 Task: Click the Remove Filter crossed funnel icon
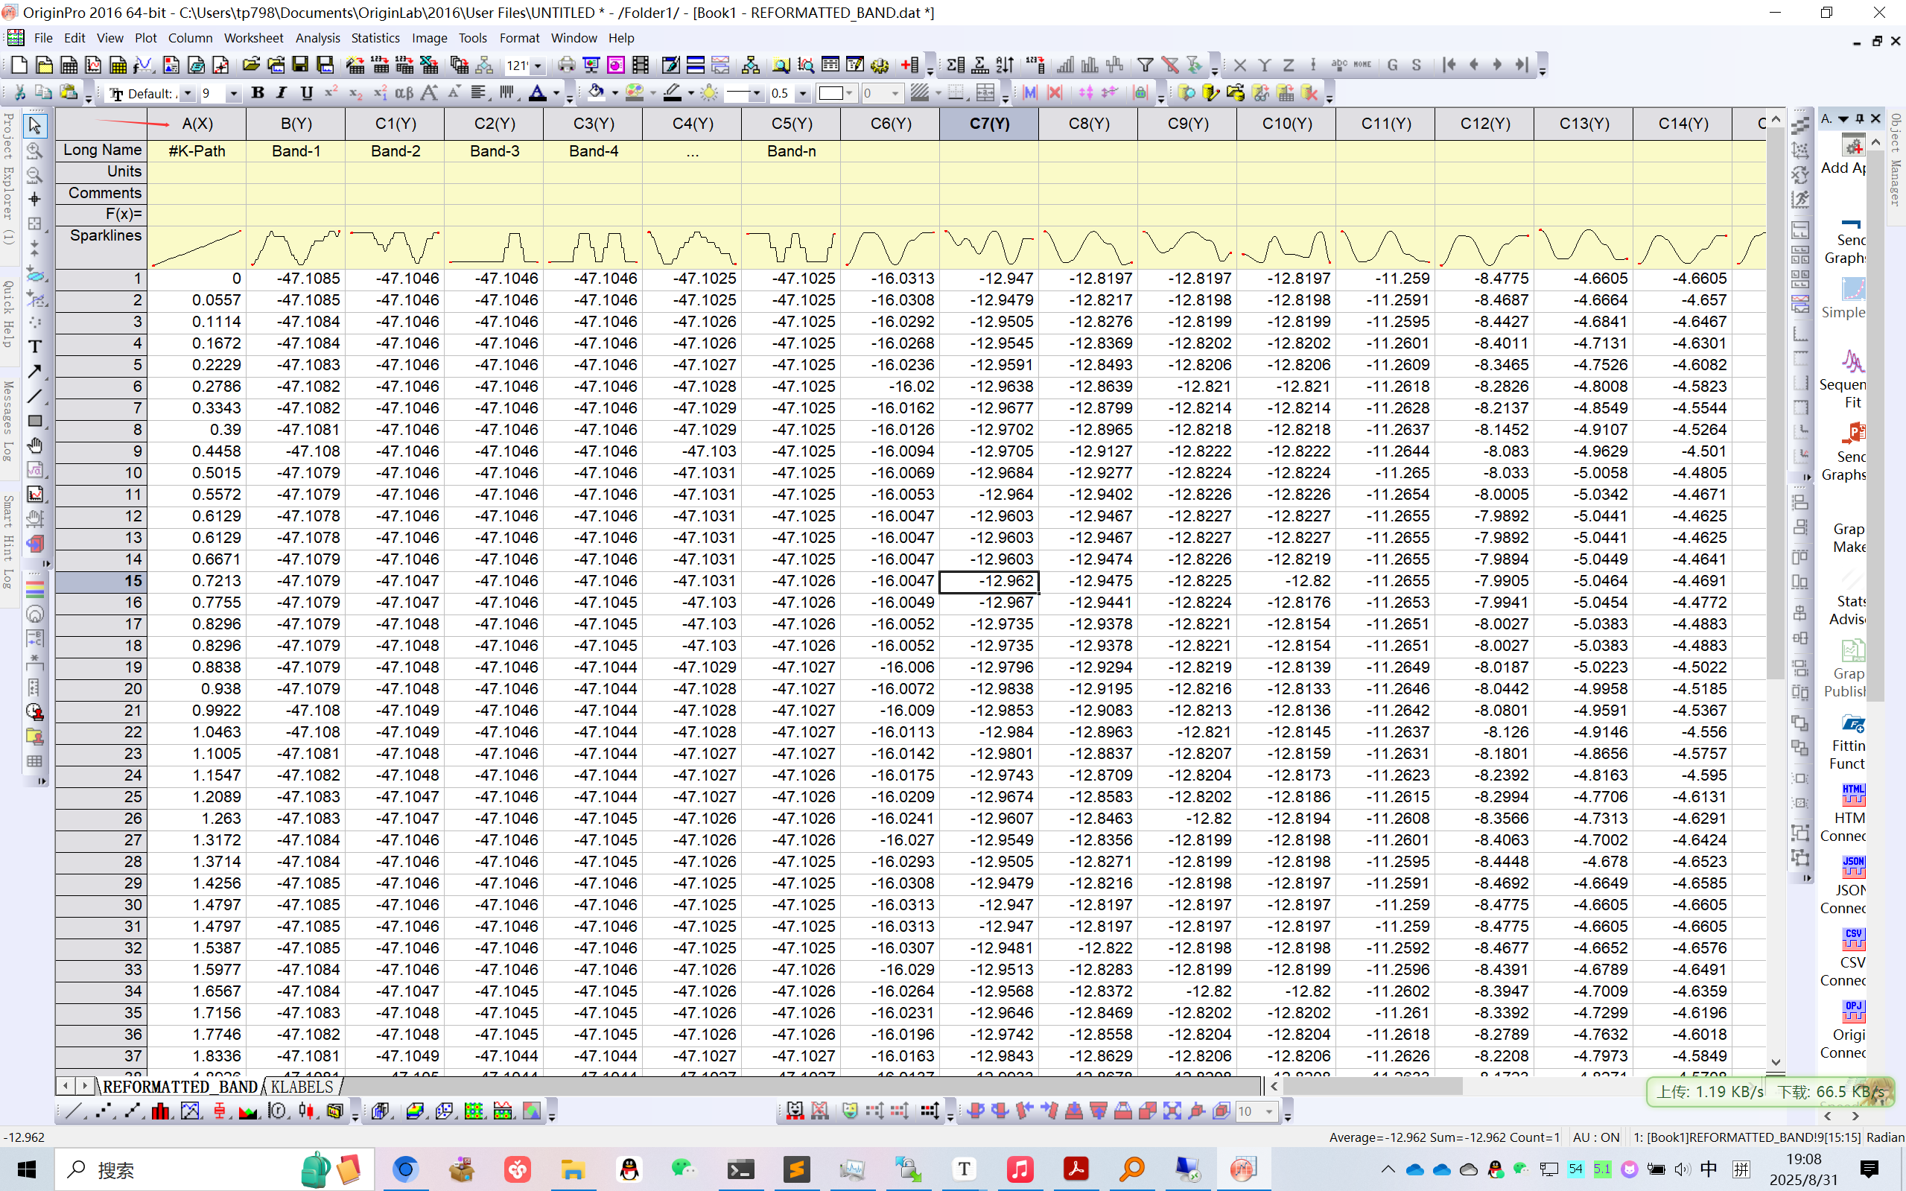1170,66
